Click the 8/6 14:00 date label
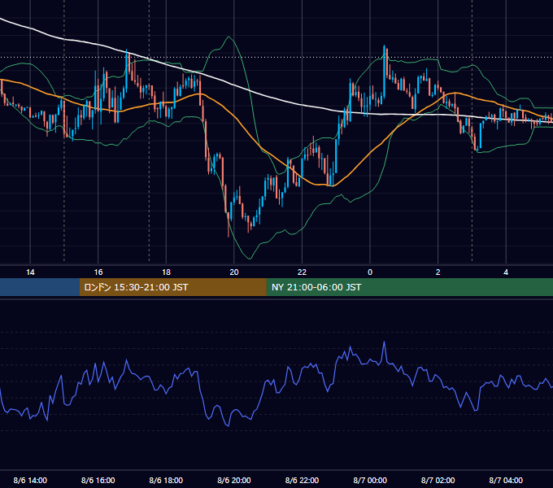The width and height of the screenshot is (553, 488). (x=30, y=480)
